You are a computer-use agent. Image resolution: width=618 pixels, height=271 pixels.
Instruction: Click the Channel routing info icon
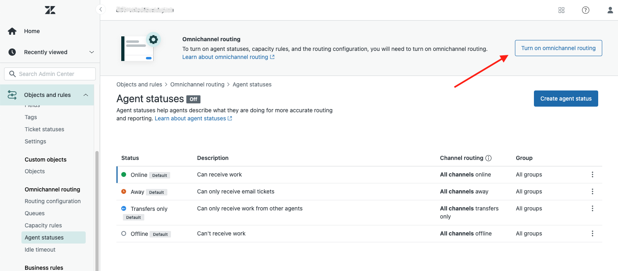coord(488,158)
